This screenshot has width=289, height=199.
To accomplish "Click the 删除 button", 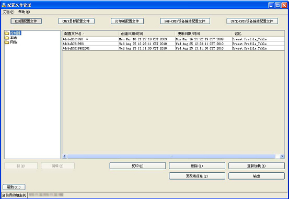I will coord(197,165).
